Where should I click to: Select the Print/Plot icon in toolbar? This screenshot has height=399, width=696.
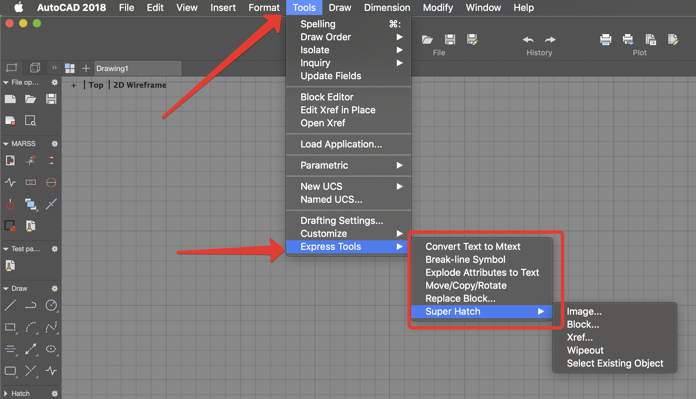point(607,39)
